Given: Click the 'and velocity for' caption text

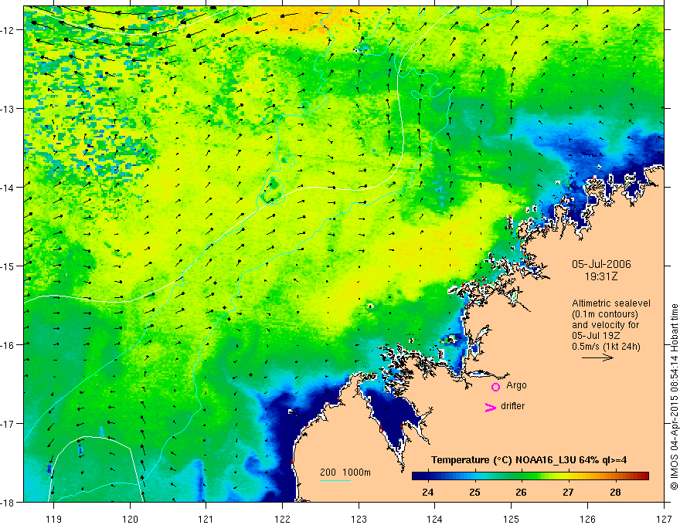Looking at the screenshot, I should point(605,325).
